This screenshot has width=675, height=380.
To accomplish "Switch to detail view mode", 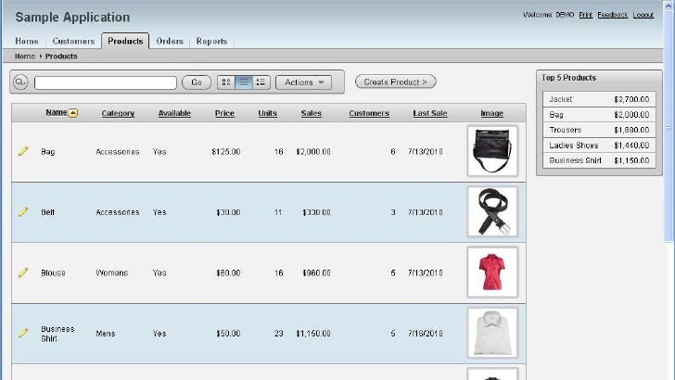I will point(261,82).
